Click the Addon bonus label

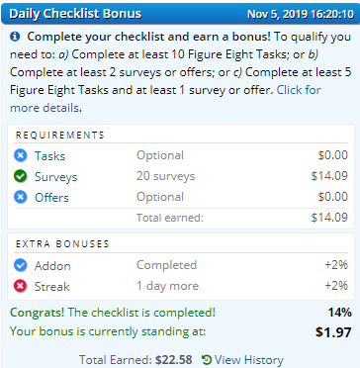52,266
